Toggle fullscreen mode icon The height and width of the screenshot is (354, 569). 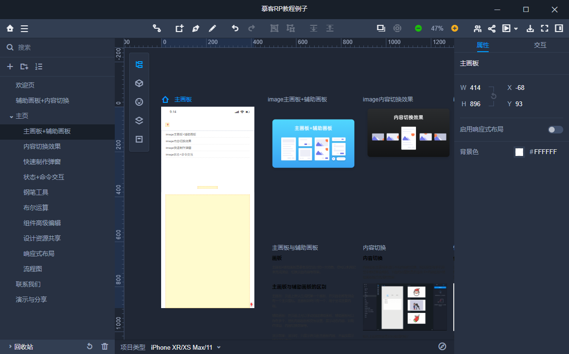[545, 28]
